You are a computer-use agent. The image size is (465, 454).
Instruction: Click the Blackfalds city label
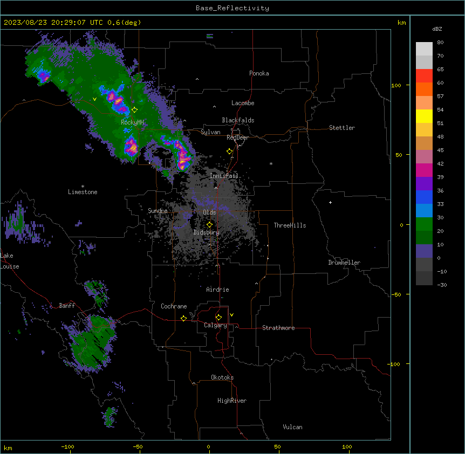(238, 120)
